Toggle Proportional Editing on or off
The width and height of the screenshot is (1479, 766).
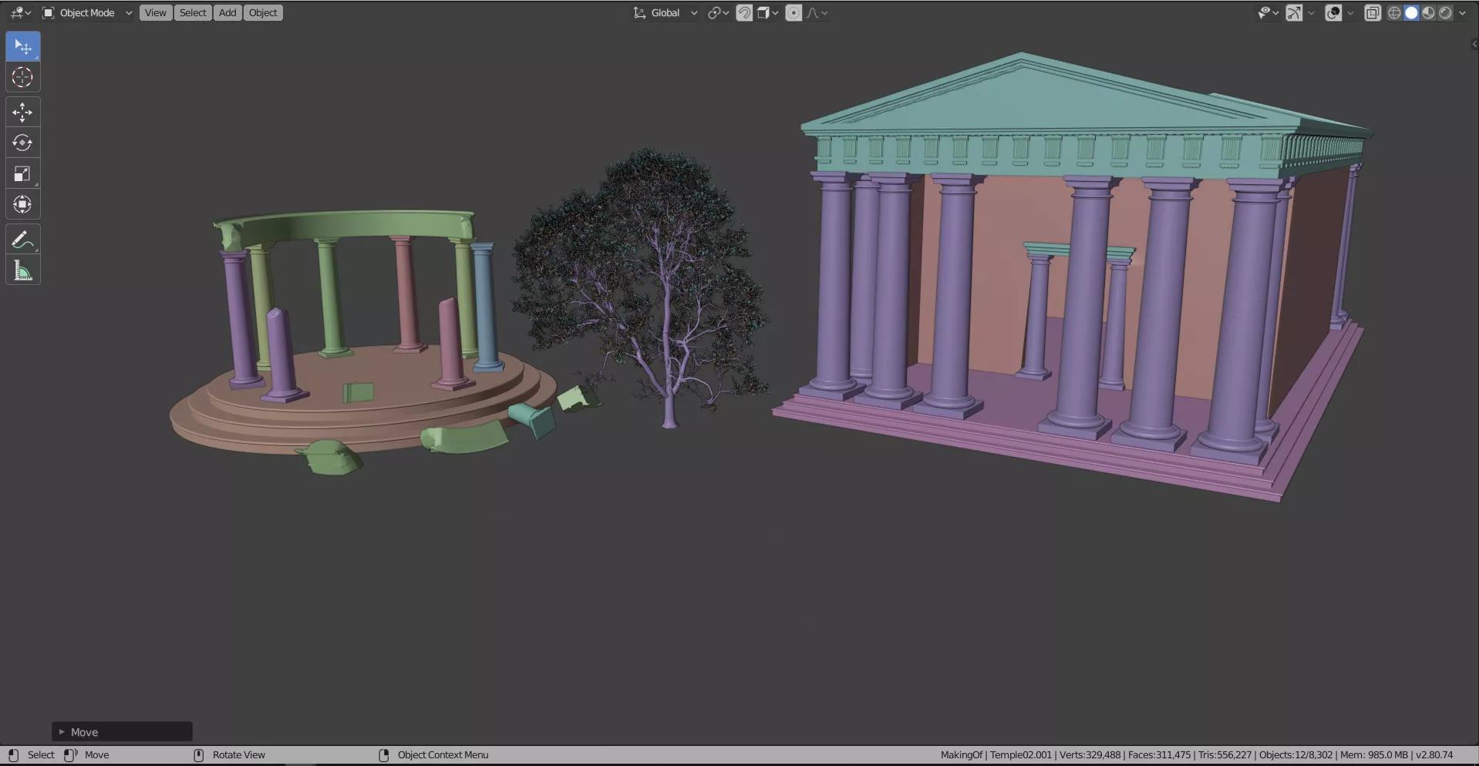point(793,13)
